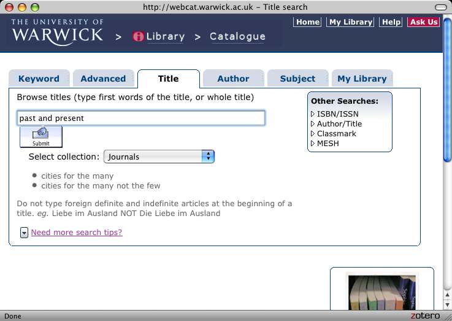Open the Author search tab

(233, 79)
